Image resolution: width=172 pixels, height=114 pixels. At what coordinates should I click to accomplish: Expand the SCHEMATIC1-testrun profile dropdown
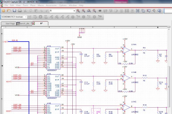[x=26, y=17]
